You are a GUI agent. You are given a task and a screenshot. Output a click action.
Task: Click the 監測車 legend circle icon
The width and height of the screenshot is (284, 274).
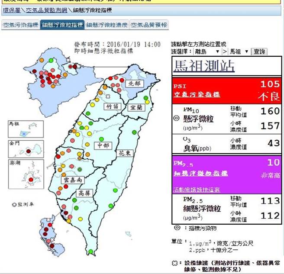[x=14, y=205]
